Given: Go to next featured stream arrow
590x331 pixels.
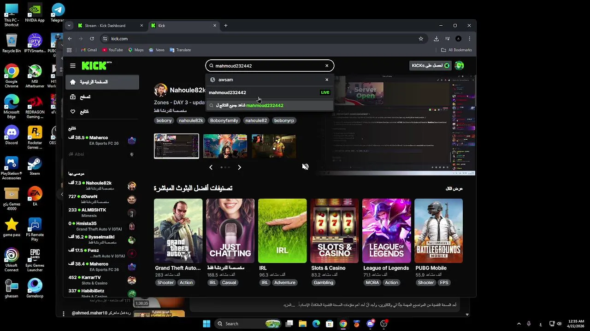Looking at the screenshot, I should coord(239,167).
